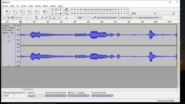
Task: Open the '2 canales de grabación' channels dropdown
Action: tap(127, 18)
